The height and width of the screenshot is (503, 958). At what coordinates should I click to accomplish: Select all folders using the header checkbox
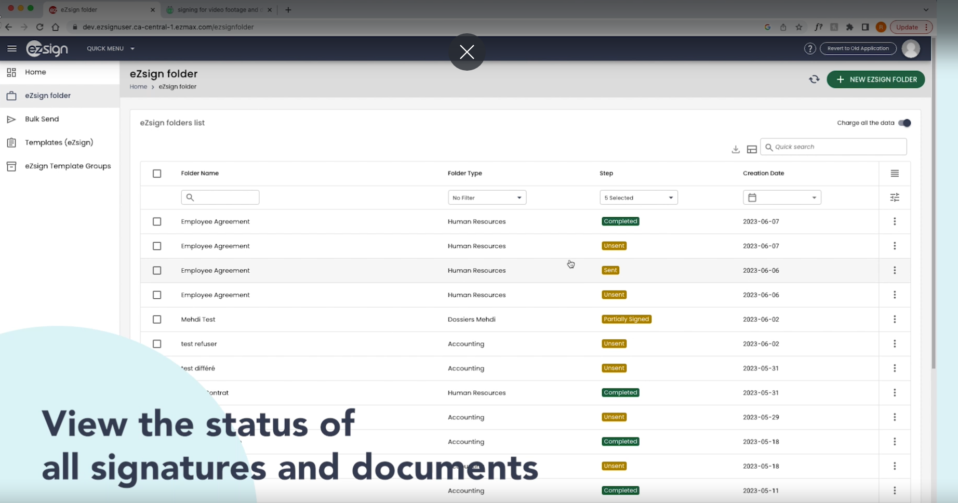[157, 173]
